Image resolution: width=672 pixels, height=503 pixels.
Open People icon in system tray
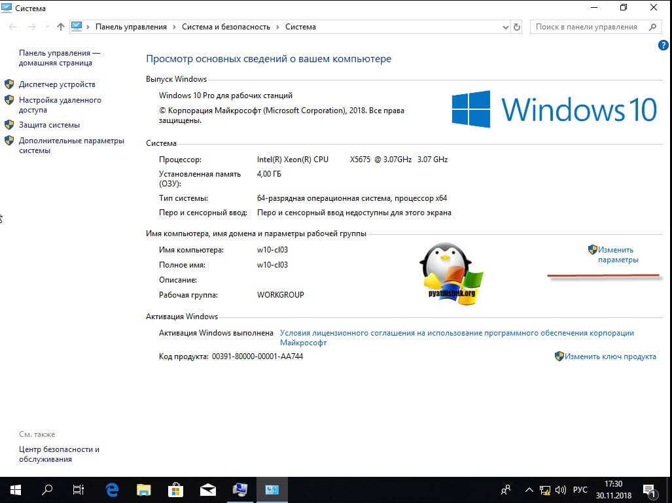coord(506,490)
